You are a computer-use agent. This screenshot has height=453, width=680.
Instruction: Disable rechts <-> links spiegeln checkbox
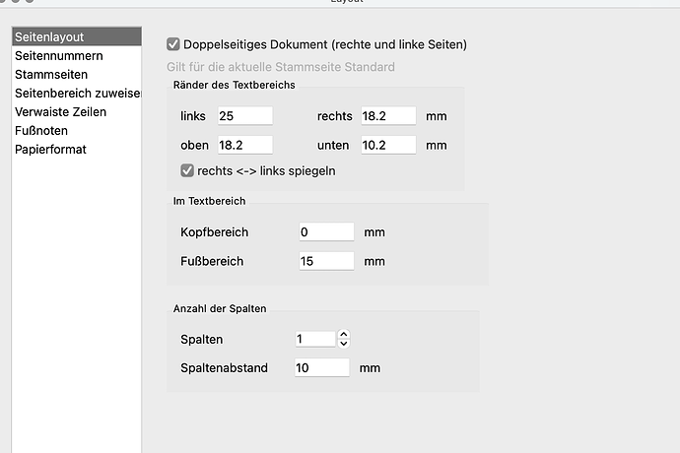coord(187,170)
